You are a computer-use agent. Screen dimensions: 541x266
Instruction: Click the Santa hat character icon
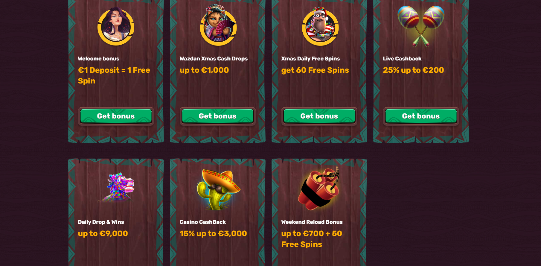320,26
